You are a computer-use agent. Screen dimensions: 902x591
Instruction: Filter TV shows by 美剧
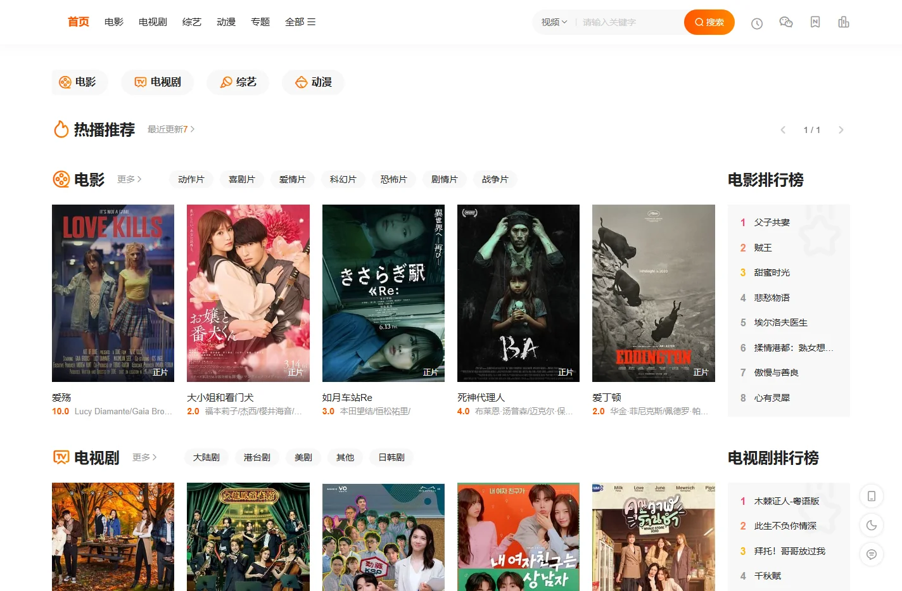[x=303, y=457]
